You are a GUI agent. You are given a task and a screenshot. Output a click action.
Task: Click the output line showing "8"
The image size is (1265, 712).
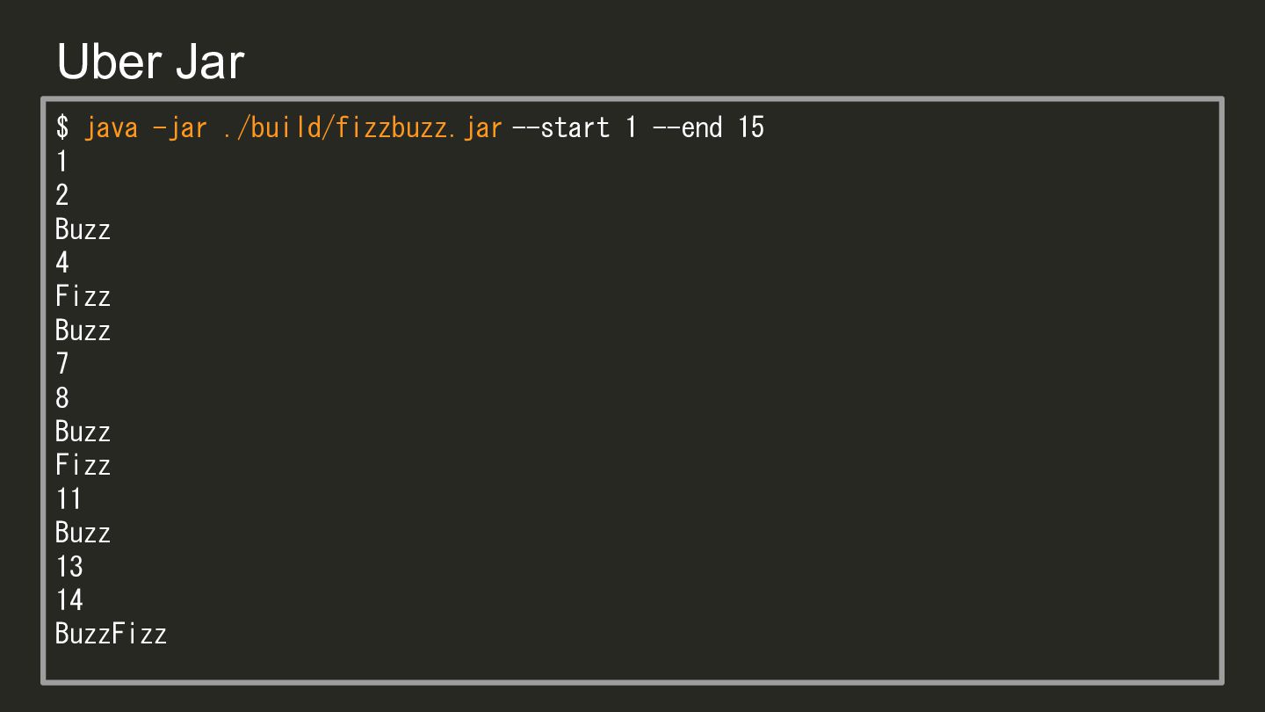(62, 398)
